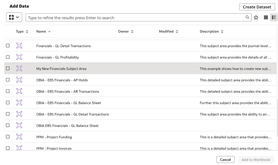Click subject area icon for OBIA - EBS Financials - AR Transactions

[x=19, y=91]
